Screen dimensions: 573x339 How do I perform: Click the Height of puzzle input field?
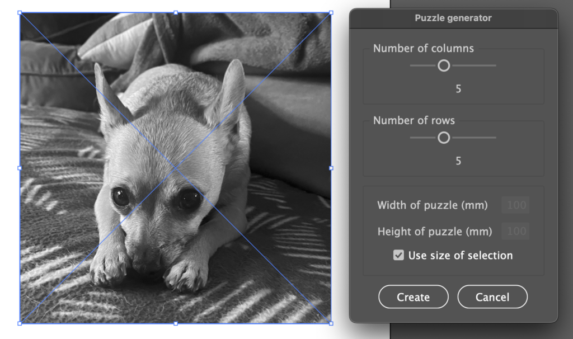515,231
